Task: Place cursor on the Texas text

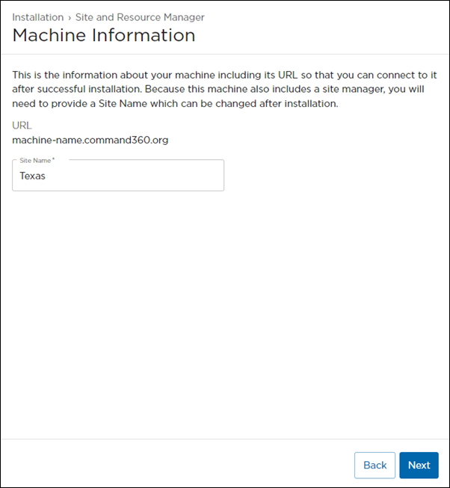Action: point(33,176)
